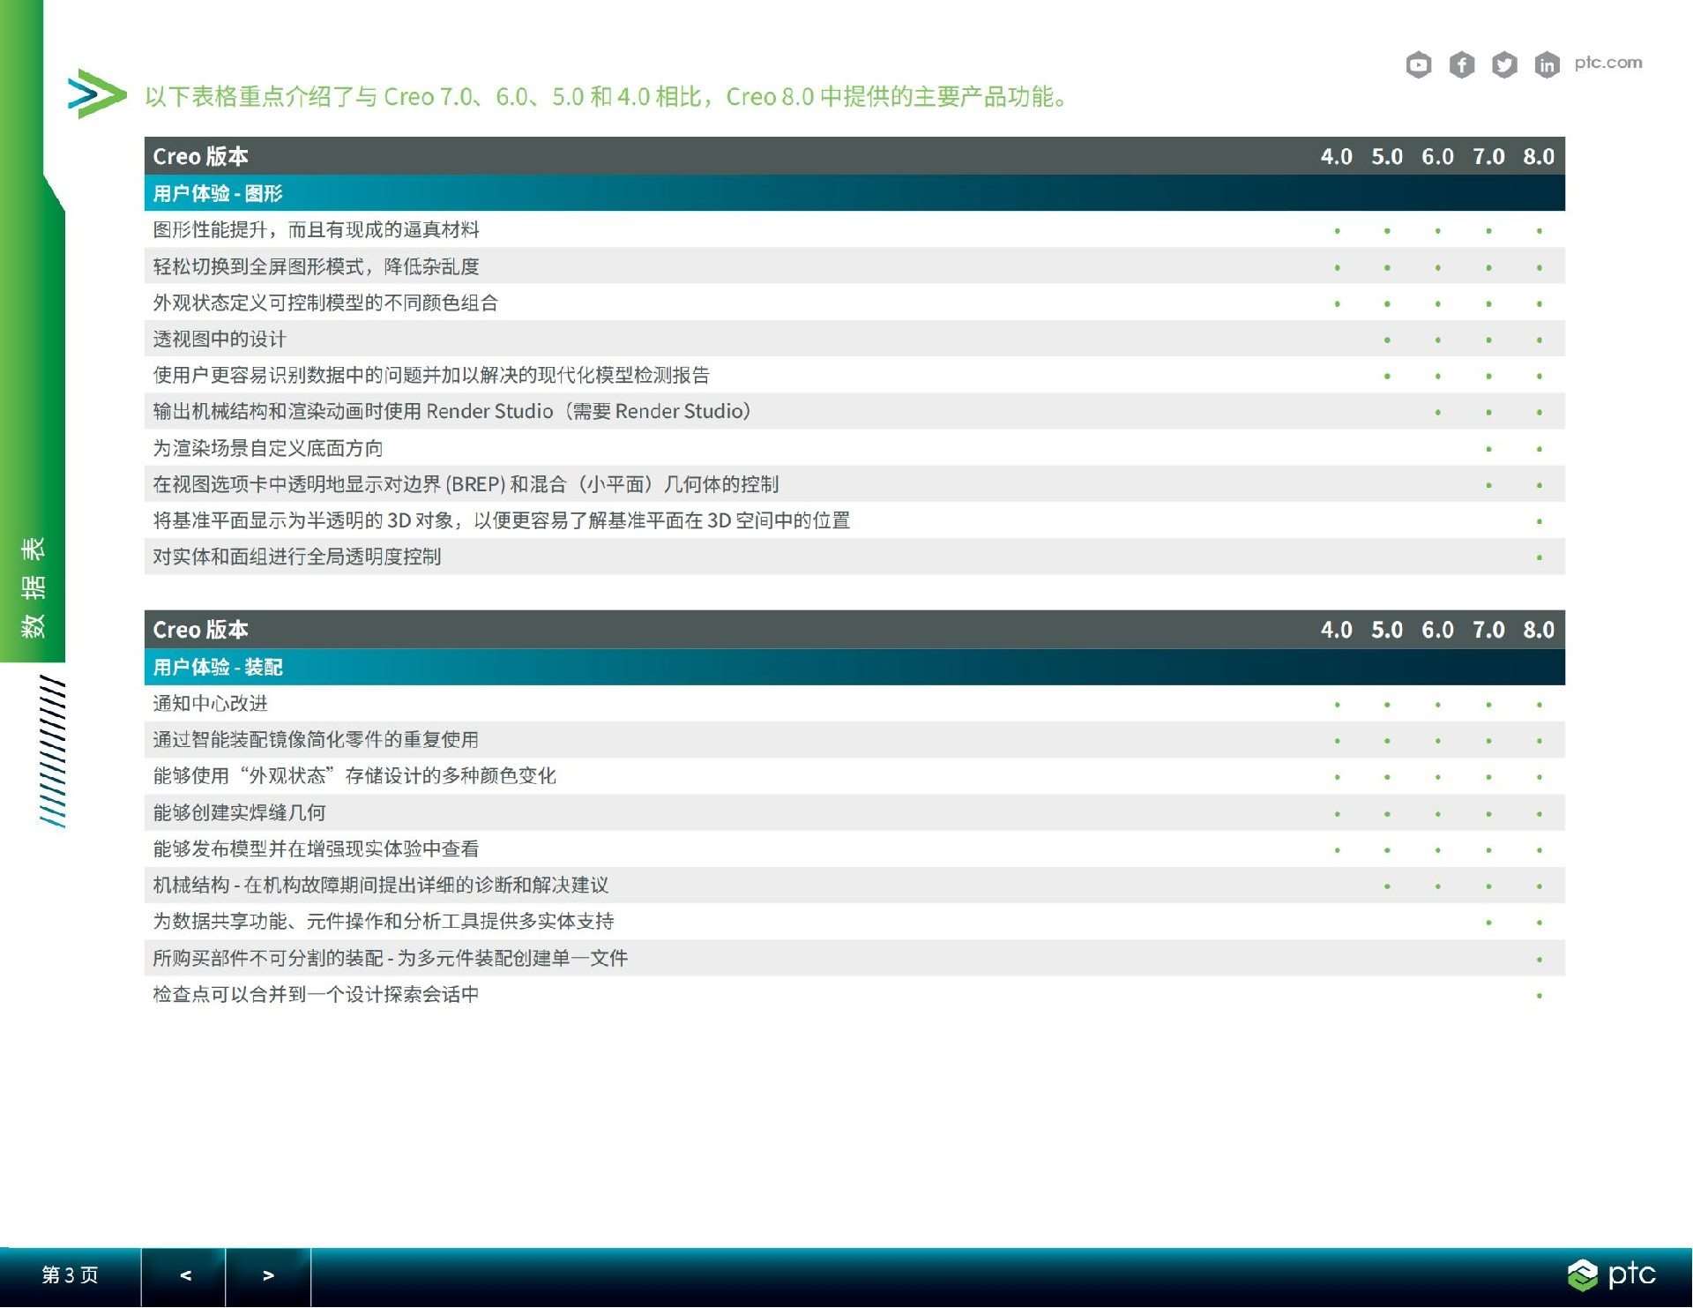Click the second table's Creo 版本 header
This screenshot has height=1308, width=1693.
pos(200,630)
